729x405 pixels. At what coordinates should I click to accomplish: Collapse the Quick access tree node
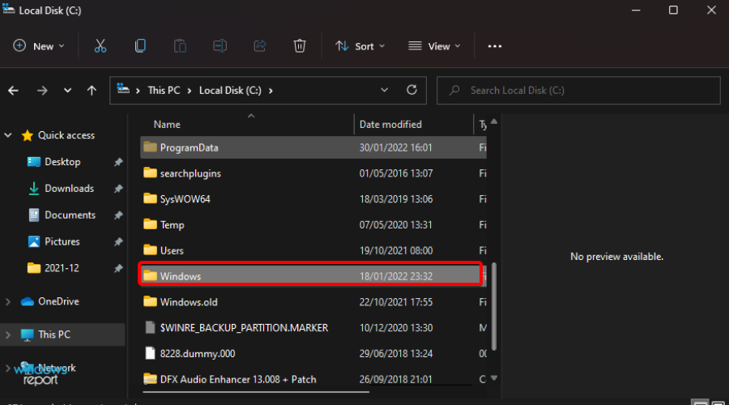[x=8, y=135]
